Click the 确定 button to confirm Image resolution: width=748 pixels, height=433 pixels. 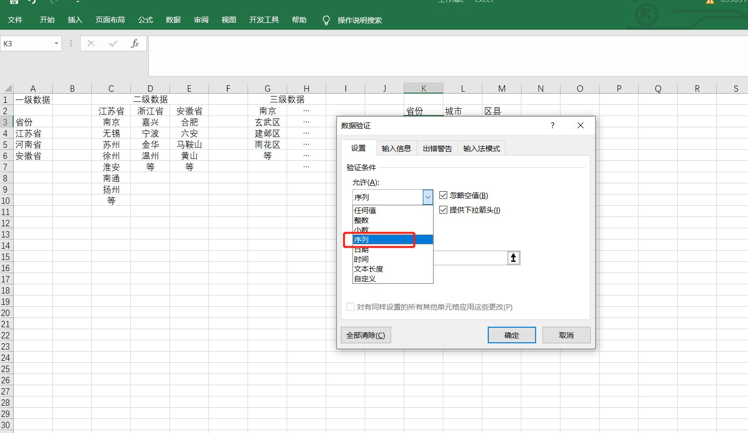click(x=511, y=335)
